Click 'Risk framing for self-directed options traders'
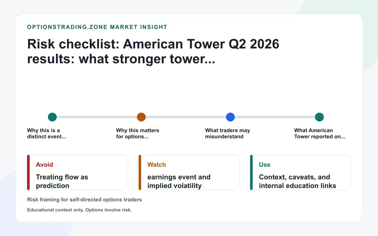378x236 pixels. tap(84, 199)
